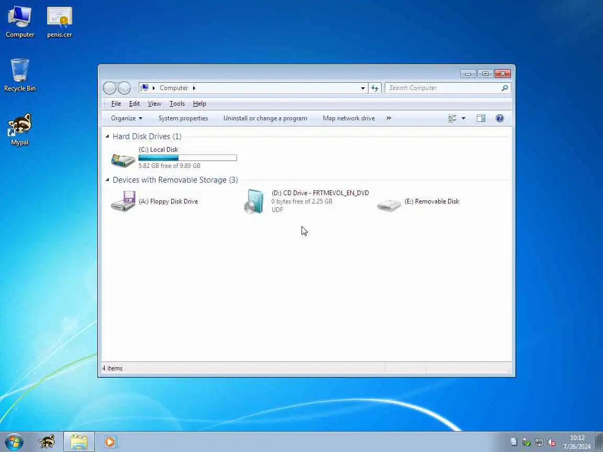Open the View menu
Viewport: 603px width, 452px height.
[x=154, y=104]
